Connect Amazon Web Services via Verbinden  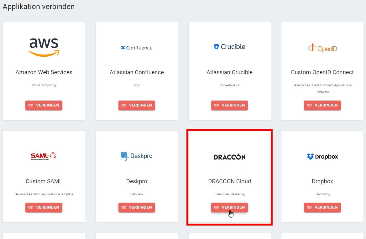pos(44,105)
